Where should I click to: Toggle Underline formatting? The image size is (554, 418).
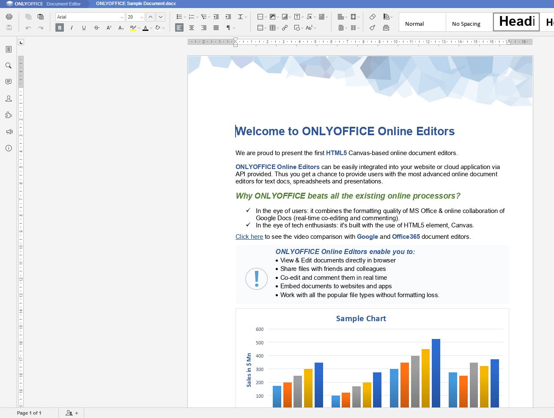click(x=84, y=28)
